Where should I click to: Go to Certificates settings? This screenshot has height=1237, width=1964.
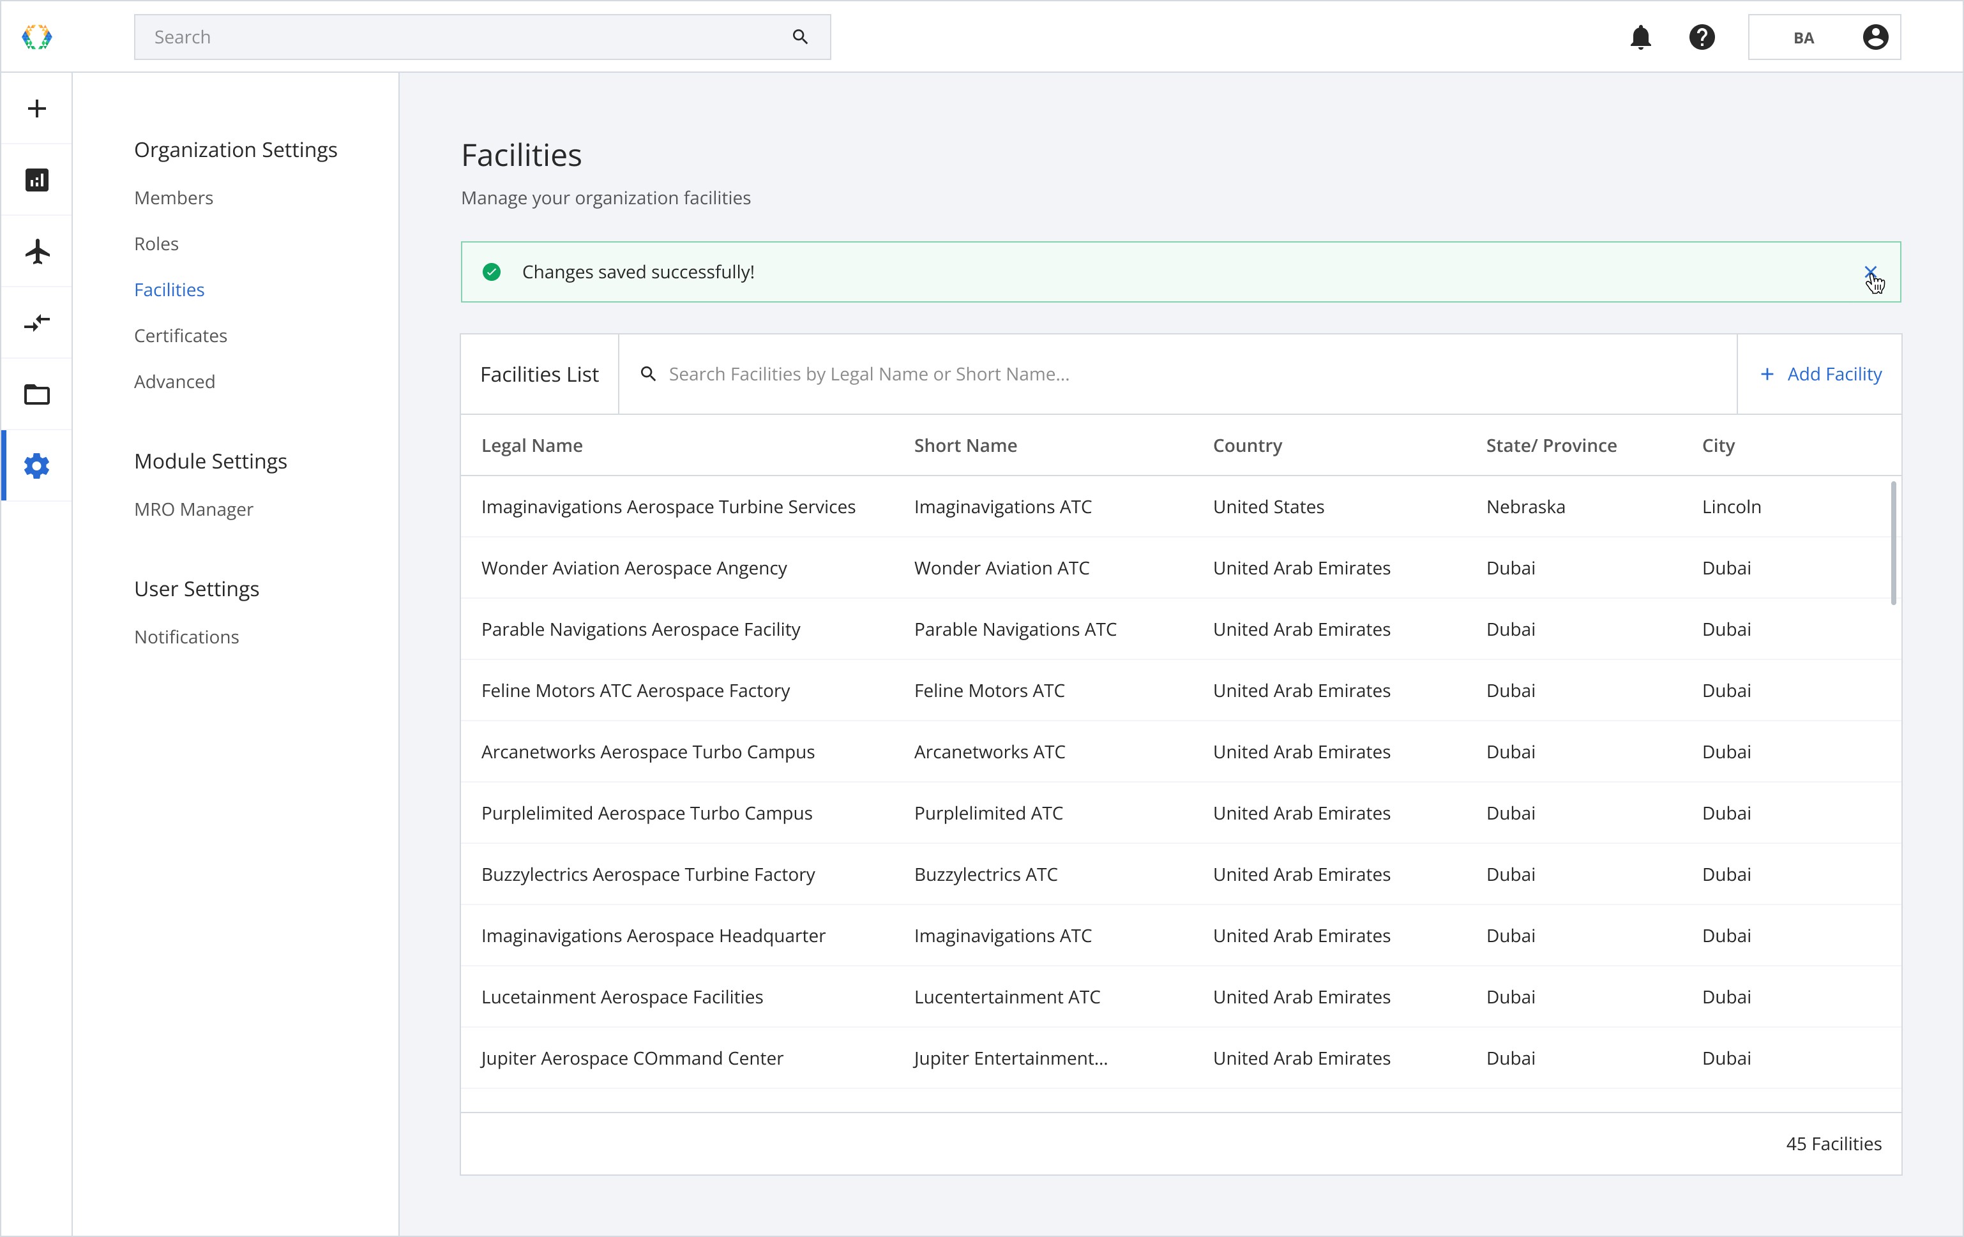coord(181,335)
